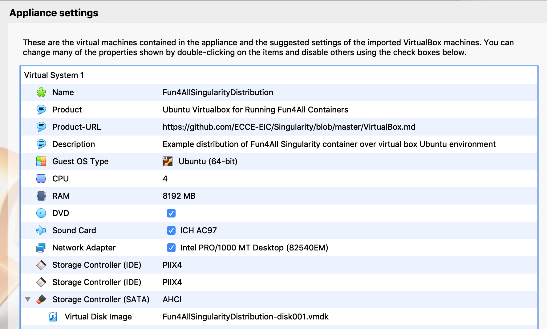Screen dimensions: 547x329
Task: Click the Guest OS Type colored squares icon
Action: tap(41, 161)
